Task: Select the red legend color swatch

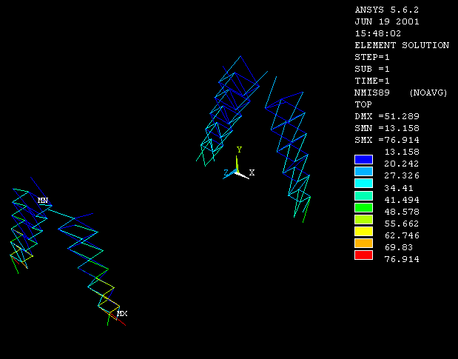Action: click(363, 255)
